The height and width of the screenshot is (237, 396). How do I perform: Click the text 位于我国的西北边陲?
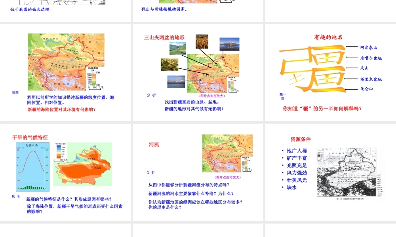pyautogui.click(x=30, y=9)
